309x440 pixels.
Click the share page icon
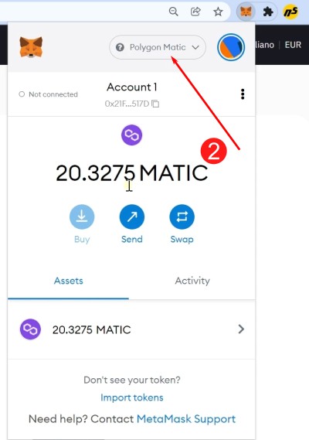(x=195, y=12)
